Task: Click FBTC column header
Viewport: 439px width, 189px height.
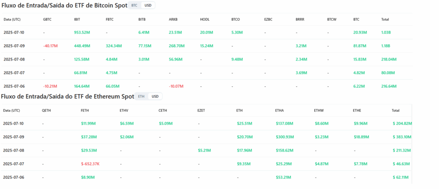Action: pos(110,20)
